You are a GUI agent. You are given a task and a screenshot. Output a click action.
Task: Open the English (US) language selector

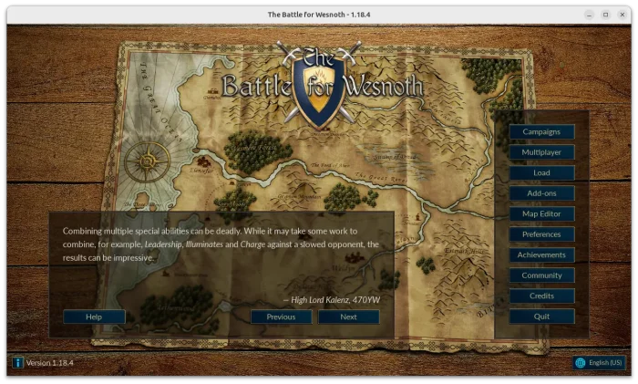pos(599,362)
